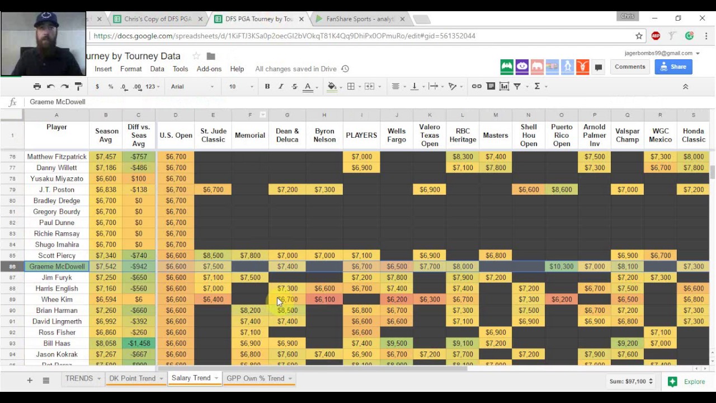Switch to the GPP Own % Trend sheet
Image resolution: width=716 pixels, height=403 pixels.
point(256,378)
